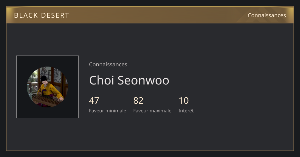Select the Intérêt value 10
This screenshot has height=157, width=300.
click(x=183, y=100)
